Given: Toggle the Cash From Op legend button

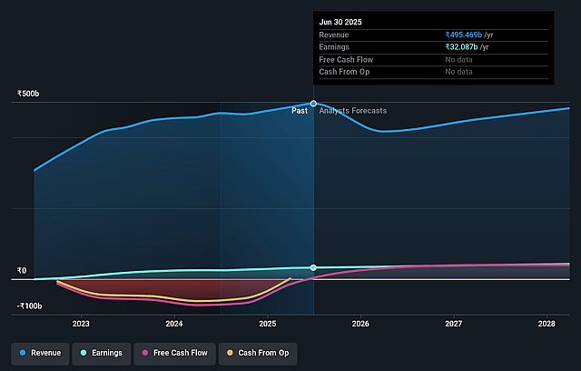Looking at the screenshot, I should tap(258, 354).
